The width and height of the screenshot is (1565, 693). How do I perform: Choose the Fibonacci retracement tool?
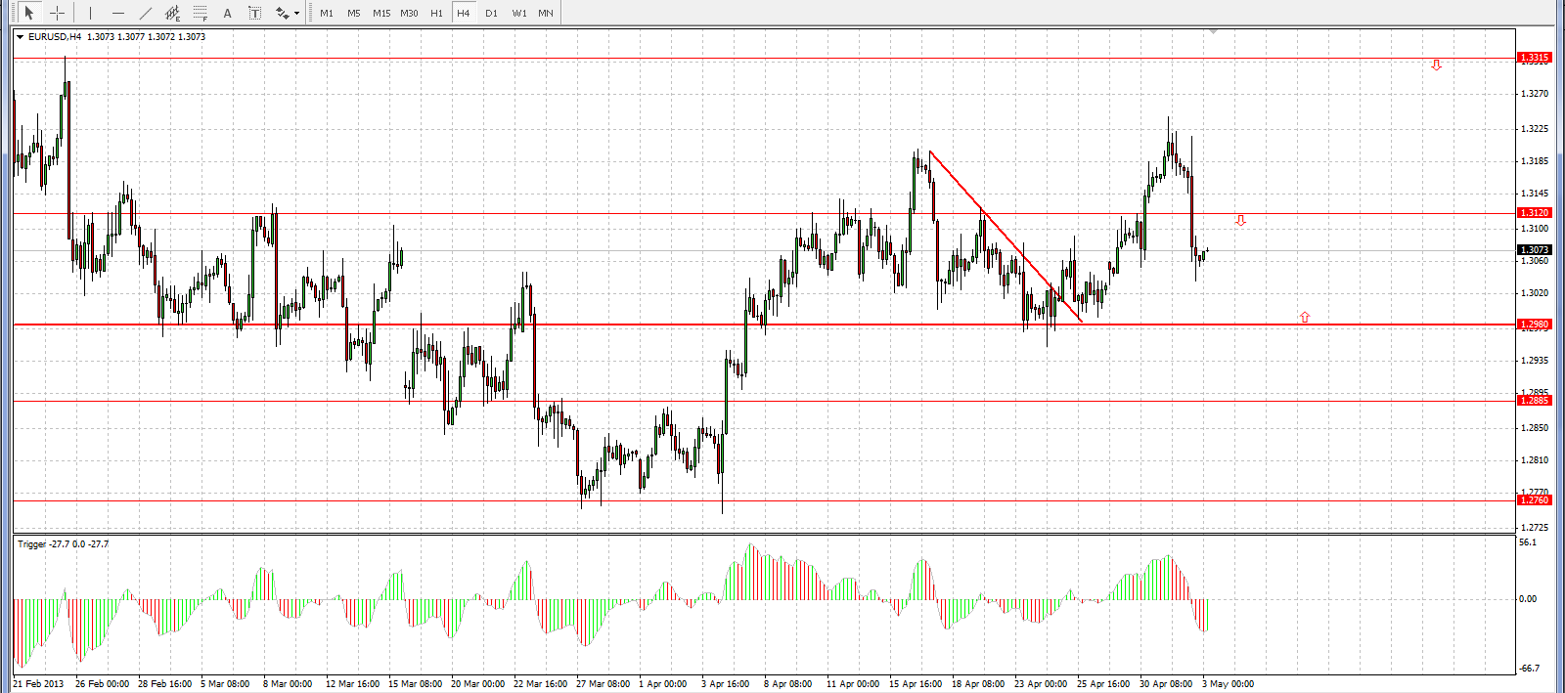201,13
